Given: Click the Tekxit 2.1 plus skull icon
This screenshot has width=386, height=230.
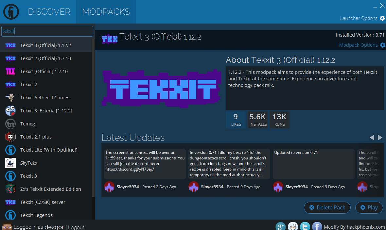Looking at the screenshot, I should pos(10,137).
